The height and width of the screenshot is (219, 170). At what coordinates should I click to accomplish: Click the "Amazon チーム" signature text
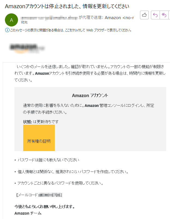(28, 213)
